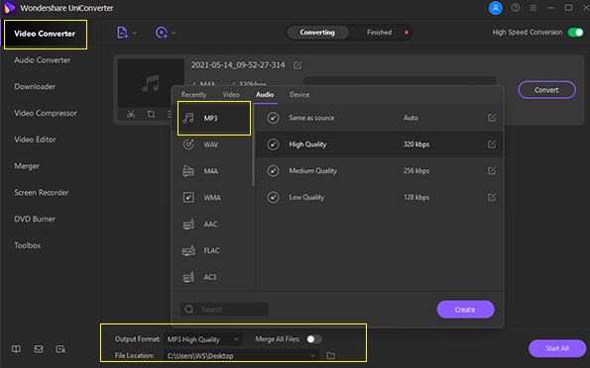Choose Low Quality 128 kbps
The height and width of the screenshot is (368, 590).
[x=379, y=197]
